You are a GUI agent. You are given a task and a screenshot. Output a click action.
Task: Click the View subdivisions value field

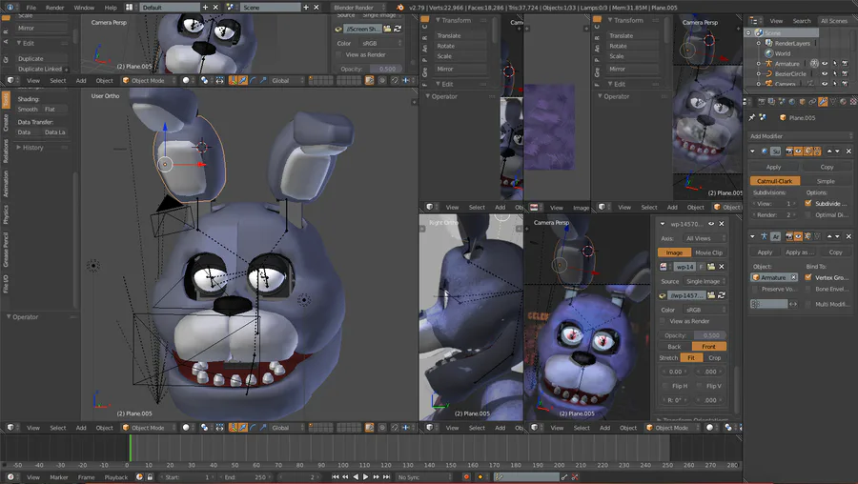tap(773, 203)
